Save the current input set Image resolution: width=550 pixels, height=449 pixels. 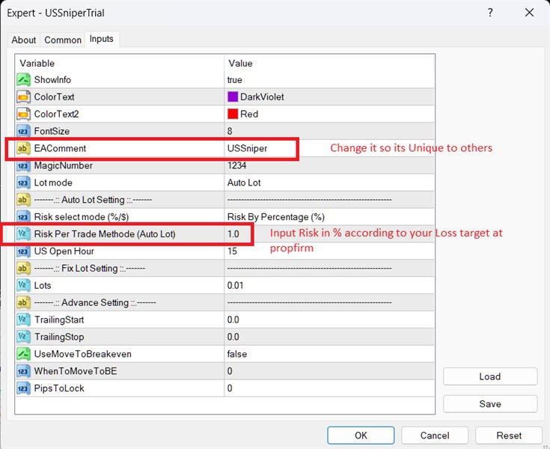(490, 404)
